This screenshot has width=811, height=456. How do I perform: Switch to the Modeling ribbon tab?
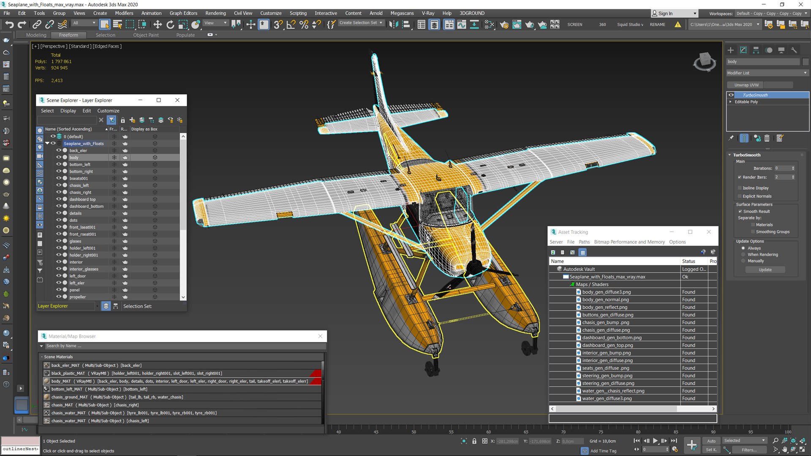(36, 35)
